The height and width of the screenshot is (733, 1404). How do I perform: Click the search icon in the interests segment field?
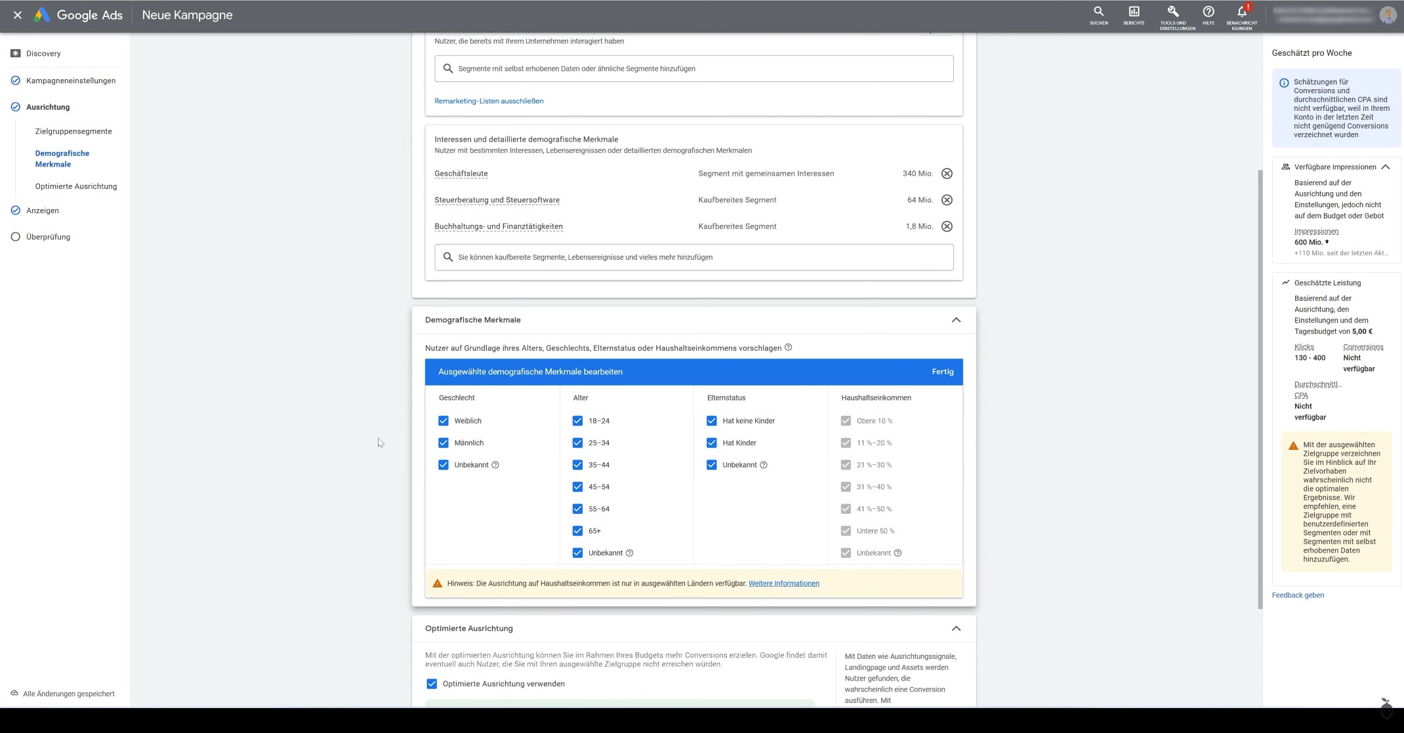coord(448,257)
